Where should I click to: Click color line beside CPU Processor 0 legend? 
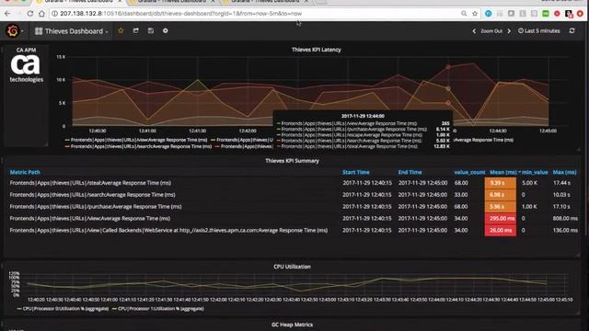click(19, 309)
